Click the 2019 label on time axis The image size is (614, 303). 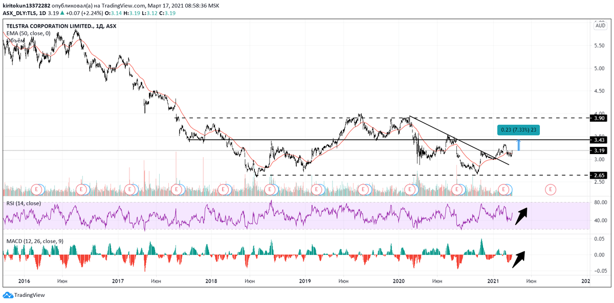click(x=305, y=281)
